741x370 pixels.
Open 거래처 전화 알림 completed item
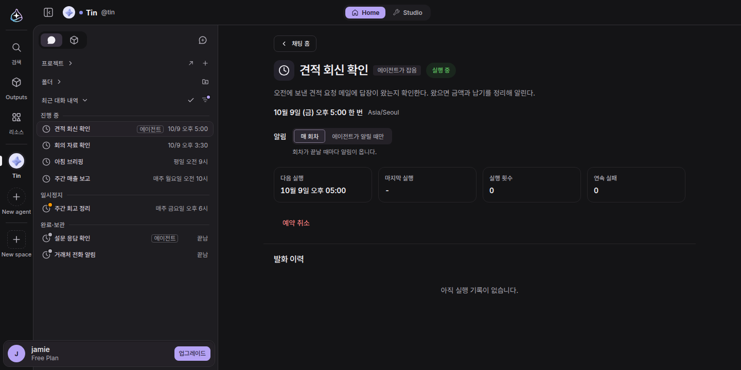pyautogui.click(x=125, y=255)
